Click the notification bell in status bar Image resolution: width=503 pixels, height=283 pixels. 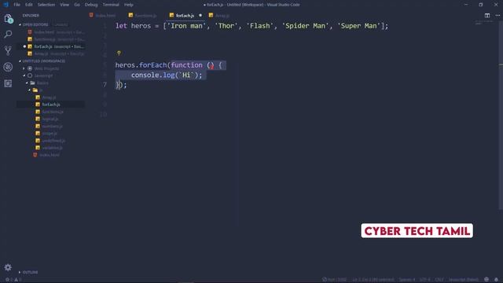coord(496,280)
